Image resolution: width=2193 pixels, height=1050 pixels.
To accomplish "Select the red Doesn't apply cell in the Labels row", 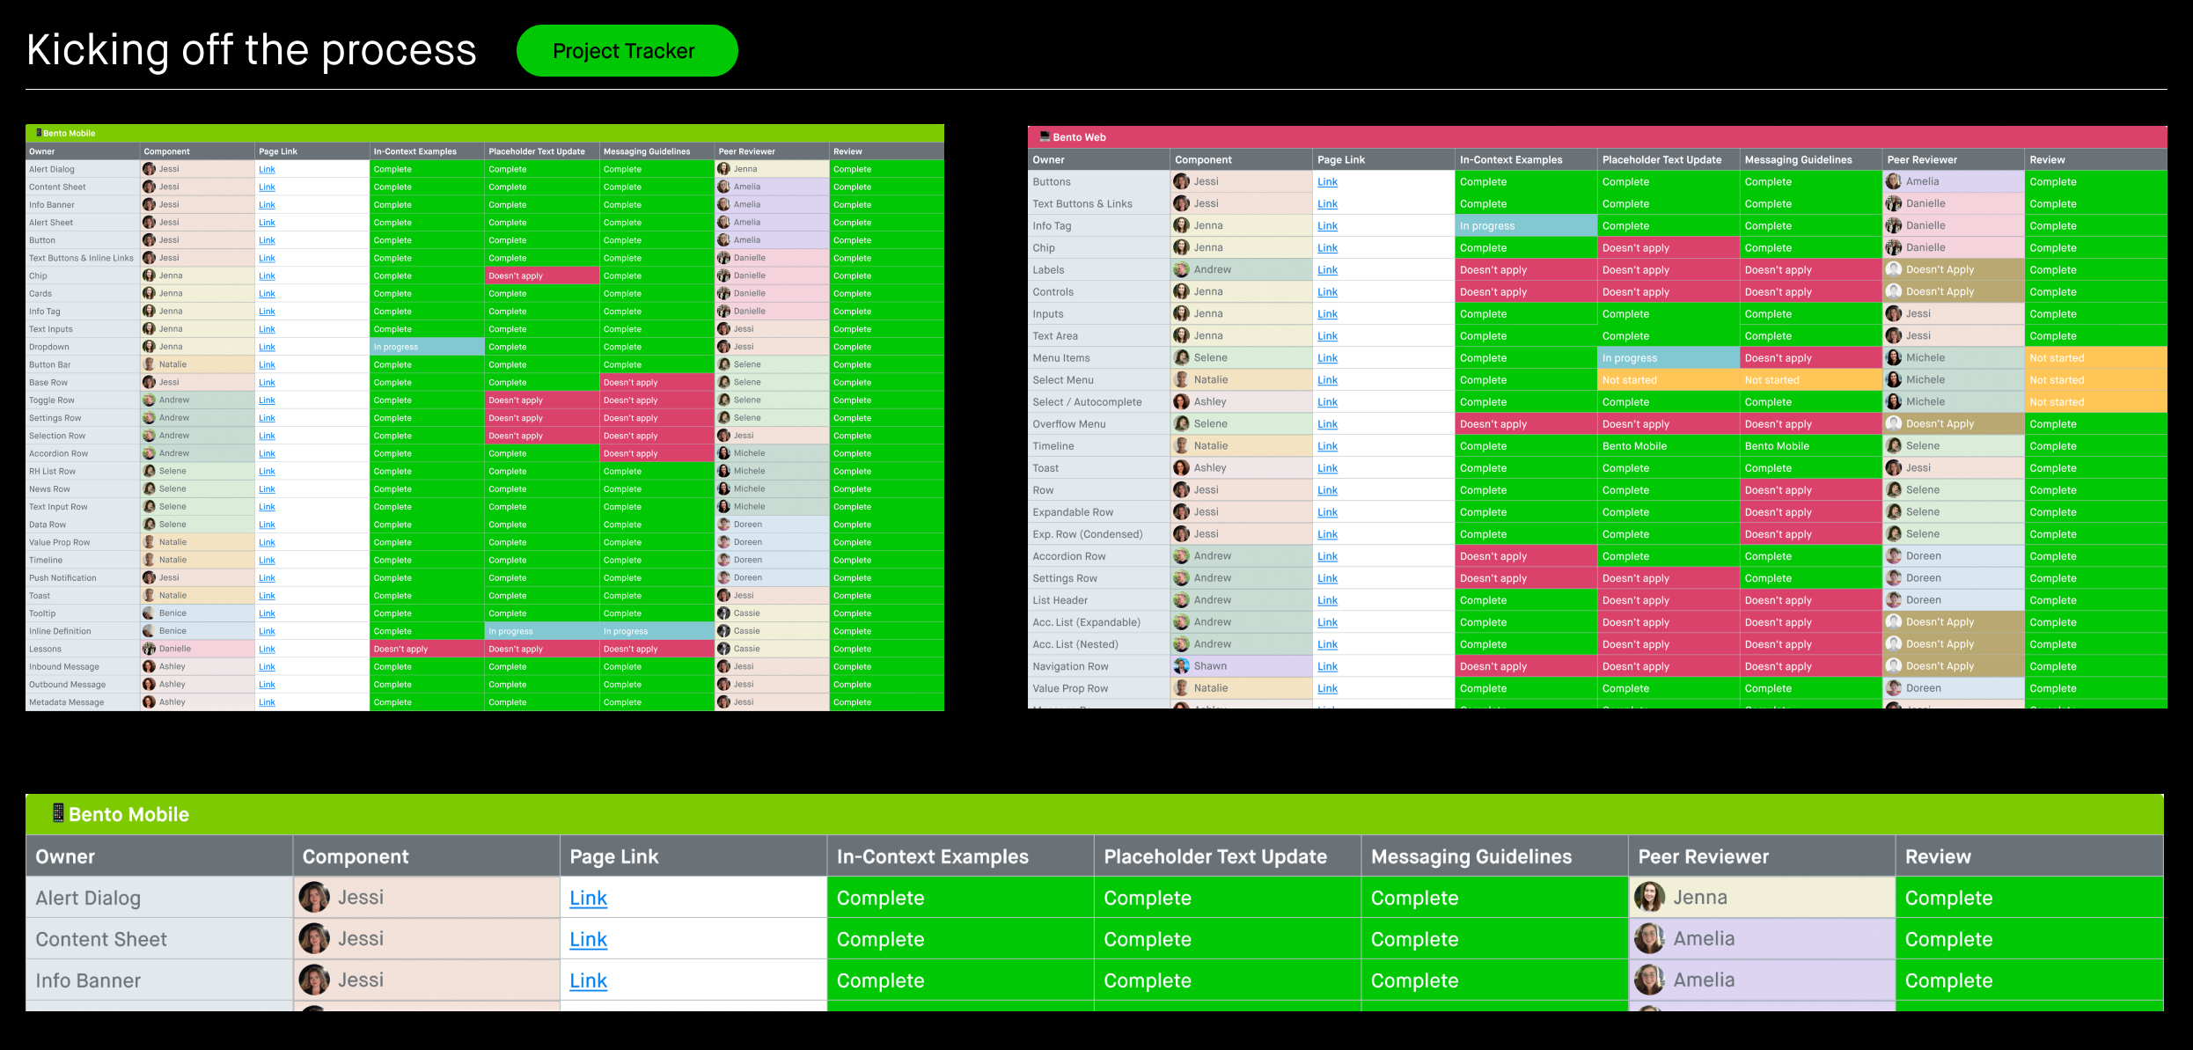I will (x=1525, y=270).
